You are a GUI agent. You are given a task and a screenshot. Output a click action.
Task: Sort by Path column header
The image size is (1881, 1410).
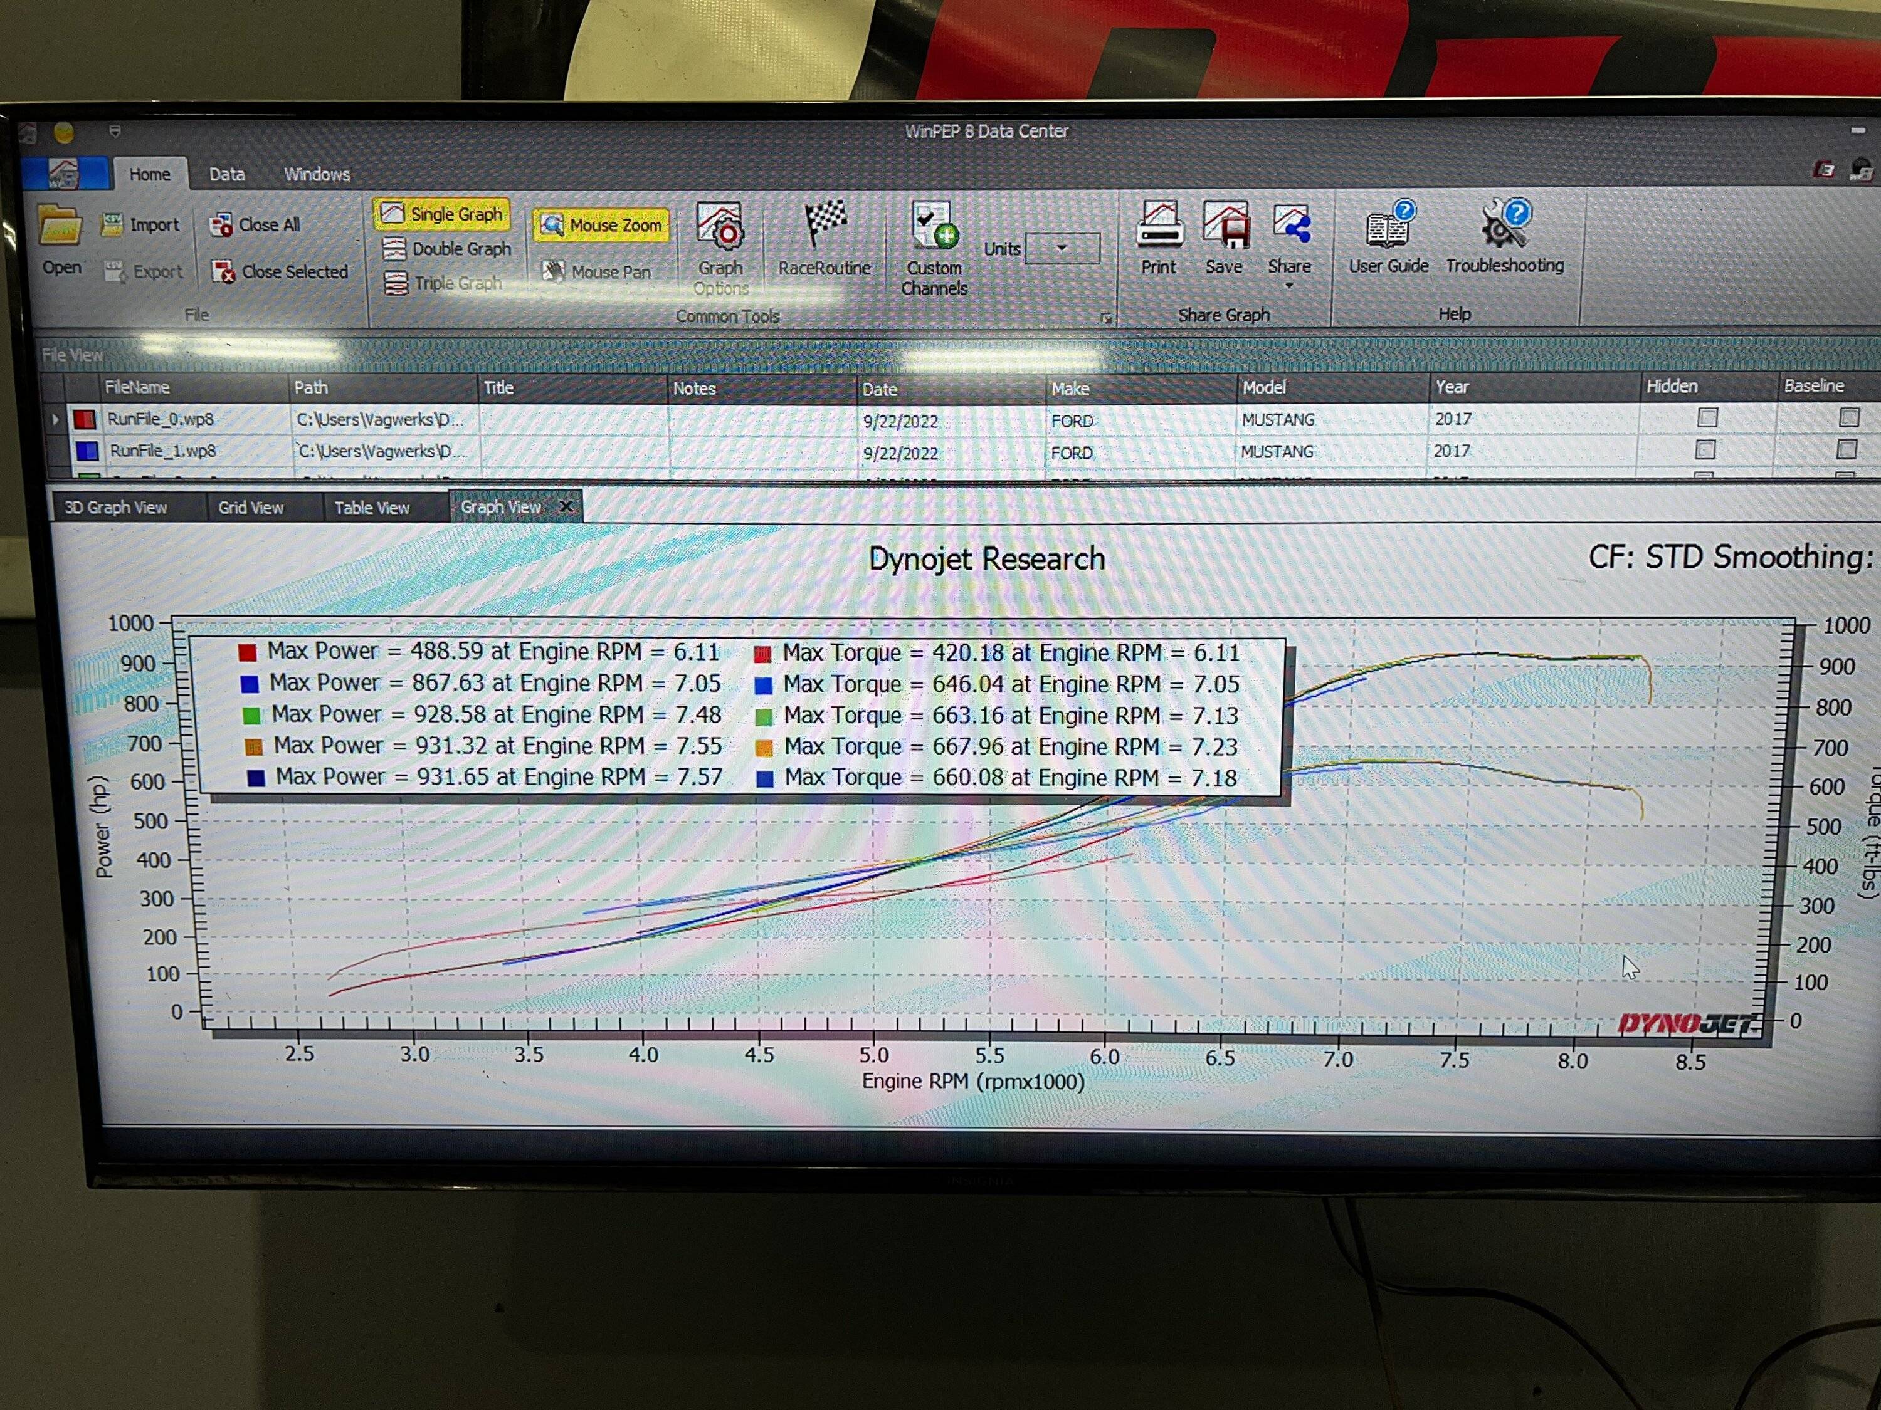(382, 387)
